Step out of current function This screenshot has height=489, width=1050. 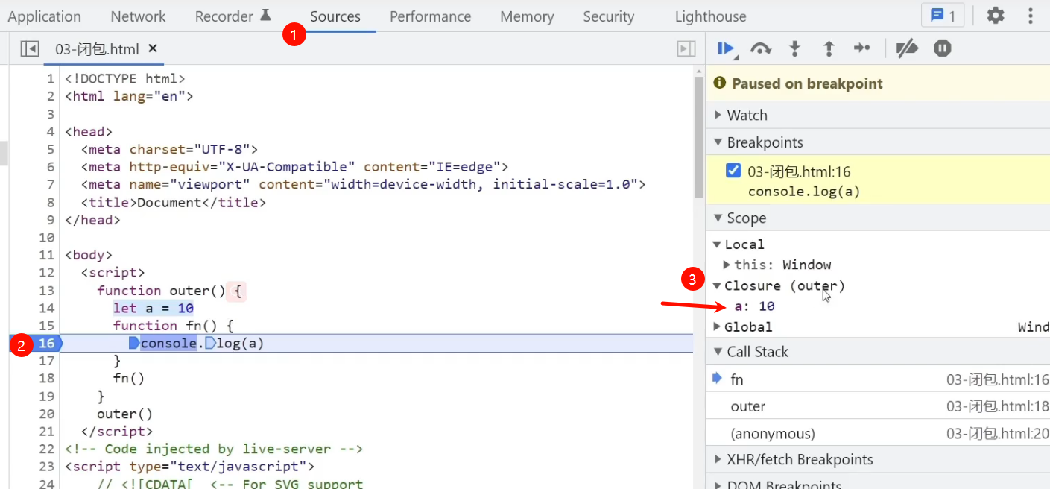pos(829,49)
